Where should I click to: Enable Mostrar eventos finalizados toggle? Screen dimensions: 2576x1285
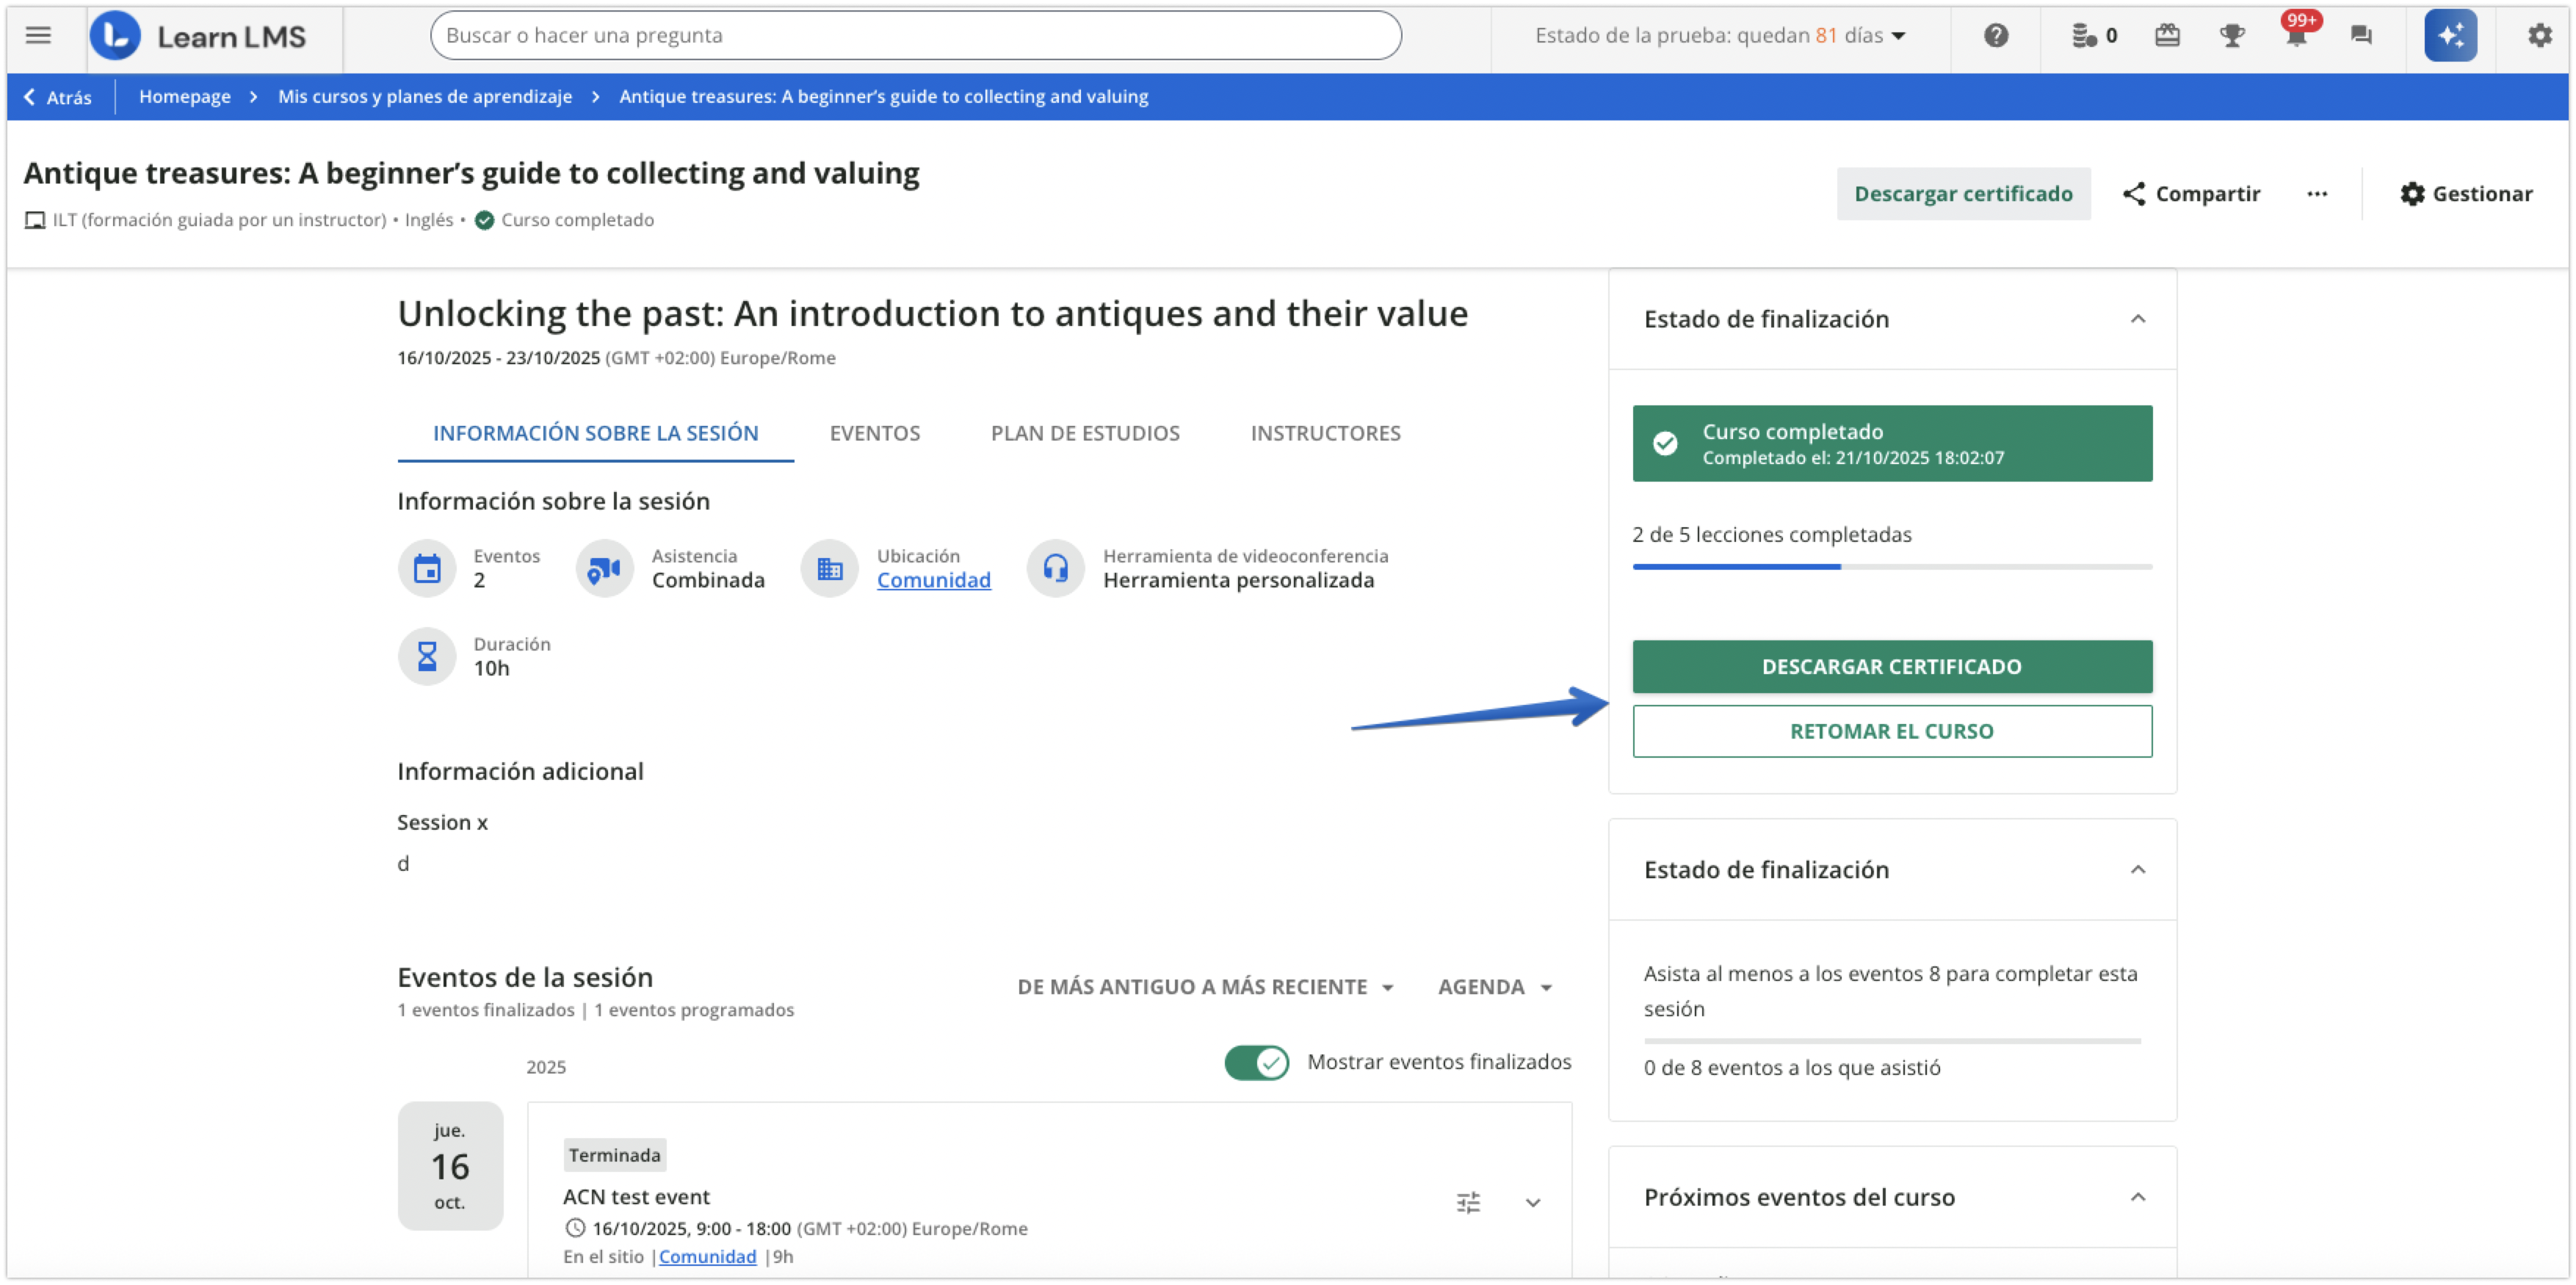click(1256, 1062)
